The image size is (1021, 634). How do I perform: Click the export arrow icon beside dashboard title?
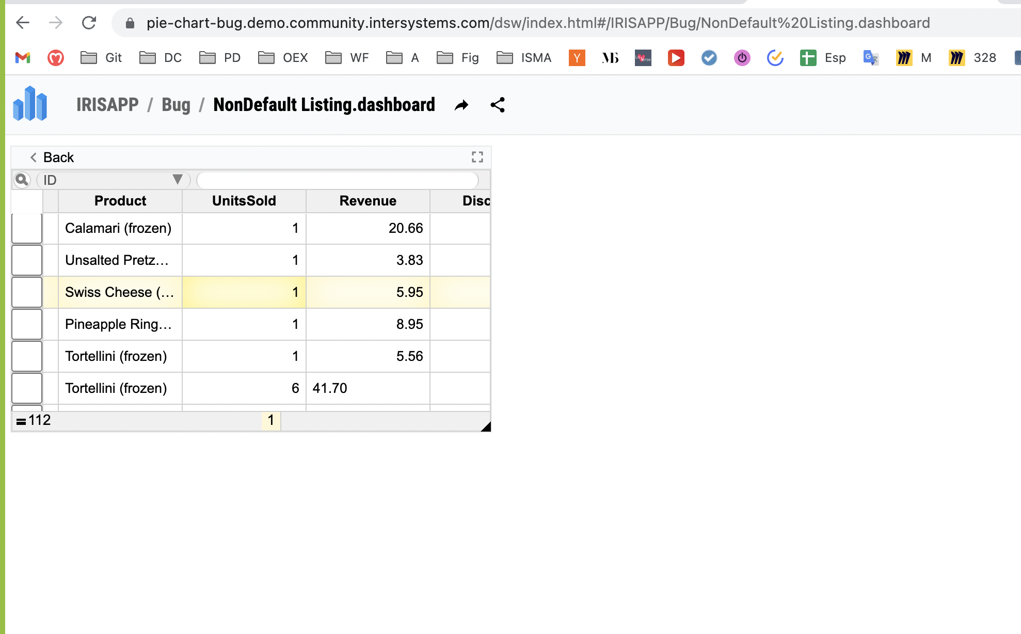tap(461, 105)
